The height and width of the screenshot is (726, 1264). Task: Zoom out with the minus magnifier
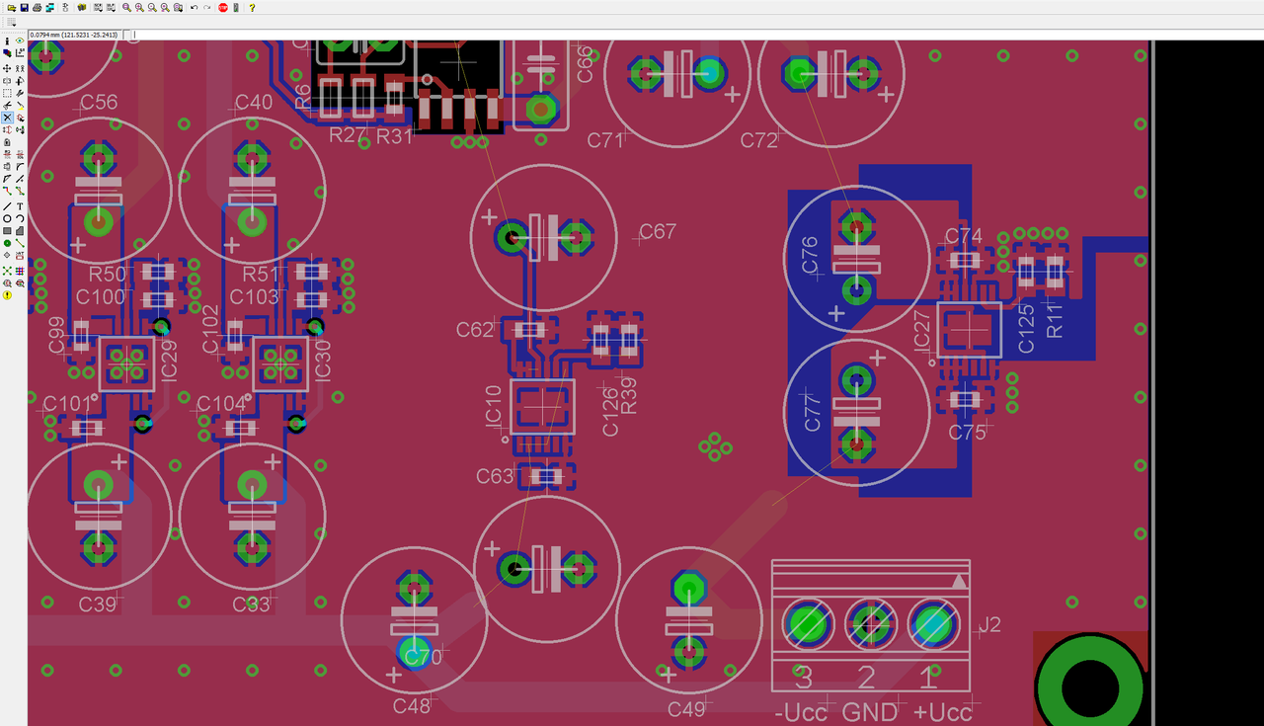coord(152,8)
